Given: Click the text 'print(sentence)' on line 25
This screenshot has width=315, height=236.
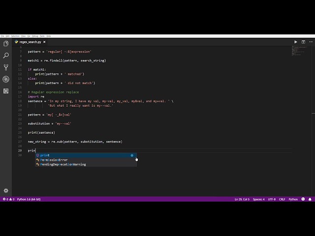Looking at the screenshot, I should [41, 132].
